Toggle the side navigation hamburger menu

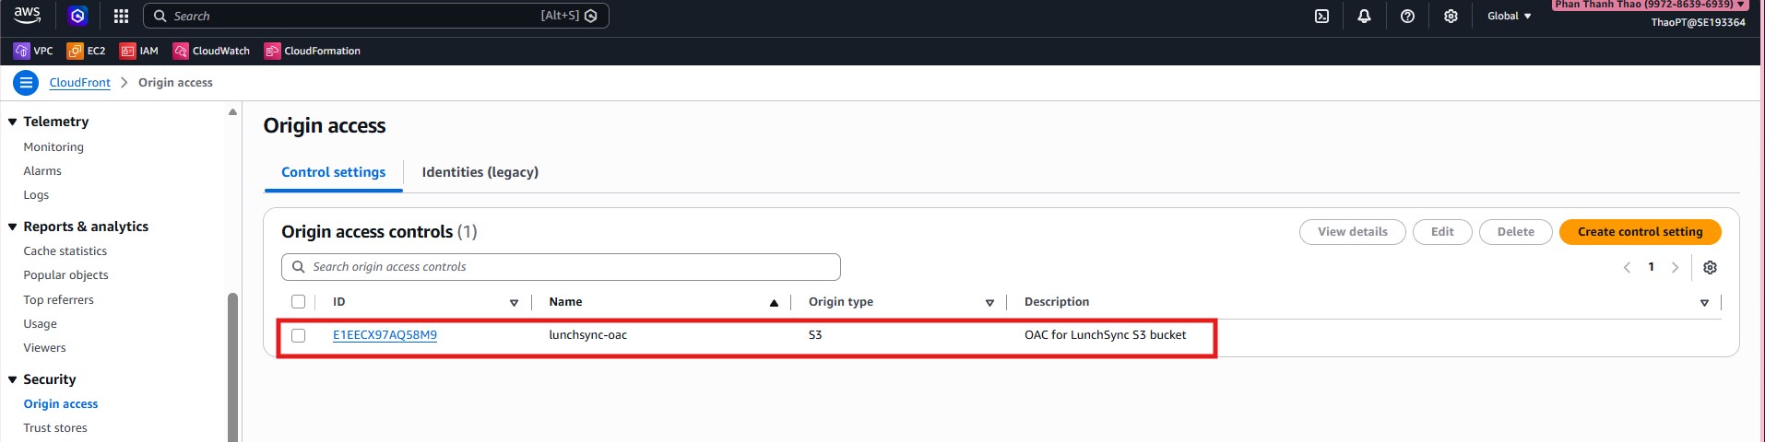pos(26,83)
